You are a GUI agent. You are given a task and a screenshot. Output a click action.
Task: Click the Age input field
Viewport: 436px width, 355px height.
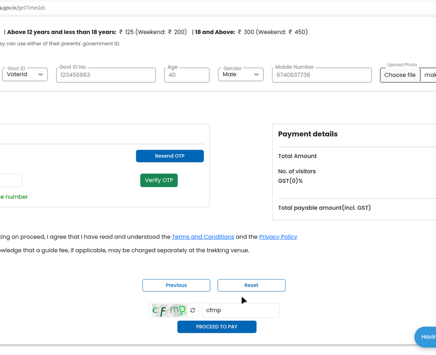(x=186, y=75)
